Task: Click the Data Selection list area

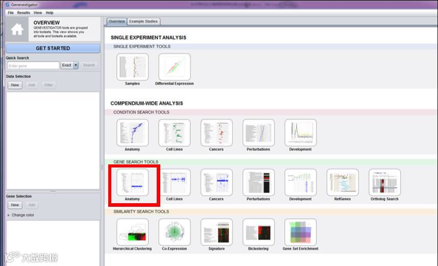Action: 53,140
